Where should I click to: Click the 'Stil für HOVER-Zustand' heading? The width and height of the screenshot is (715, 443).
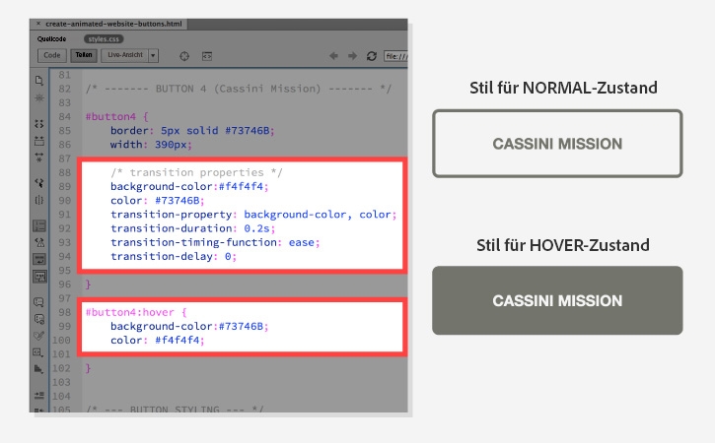coord(563,245)
